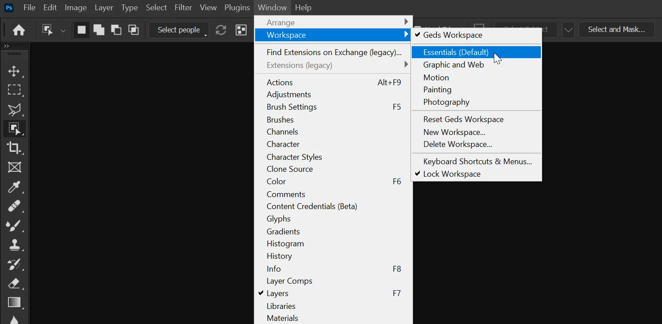Choose New selection mode icon
Viewport: 662px width, 324px height.
coord(82,30)
